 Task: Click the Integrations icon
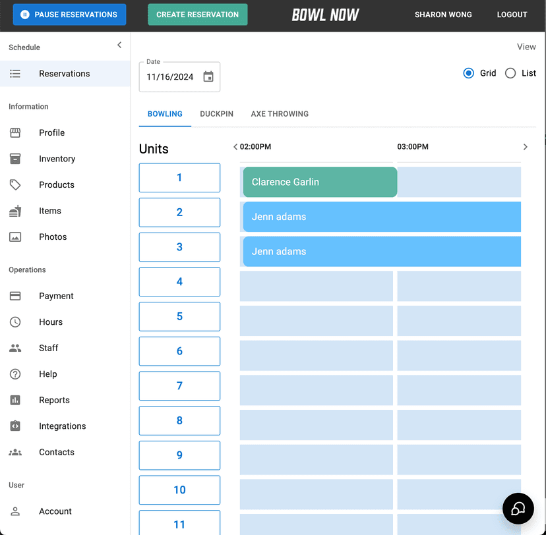pos(15,426)
